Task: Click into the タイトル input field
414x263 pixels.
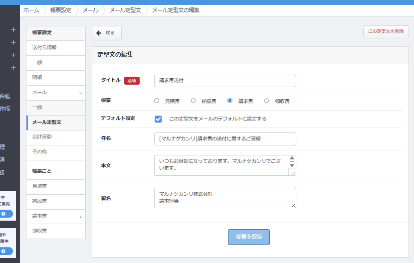Action: pos(225,81)
